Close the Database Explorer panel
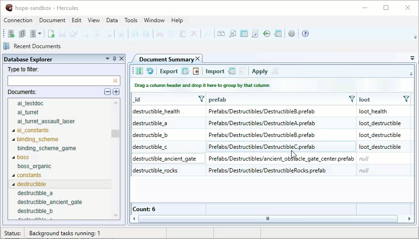The width and height of the screenshot is (419, 239). tap(122, 59)
